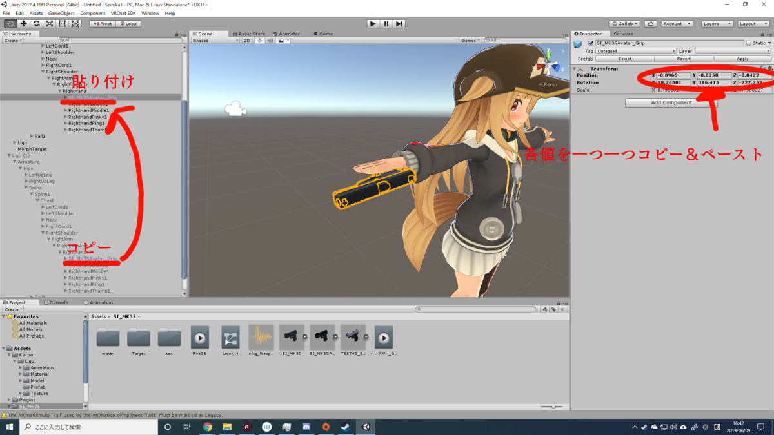This screenshot has height=435, width=774.
Task: Toggle scene audio speaker icon
Action: click(x=270, y=41)
